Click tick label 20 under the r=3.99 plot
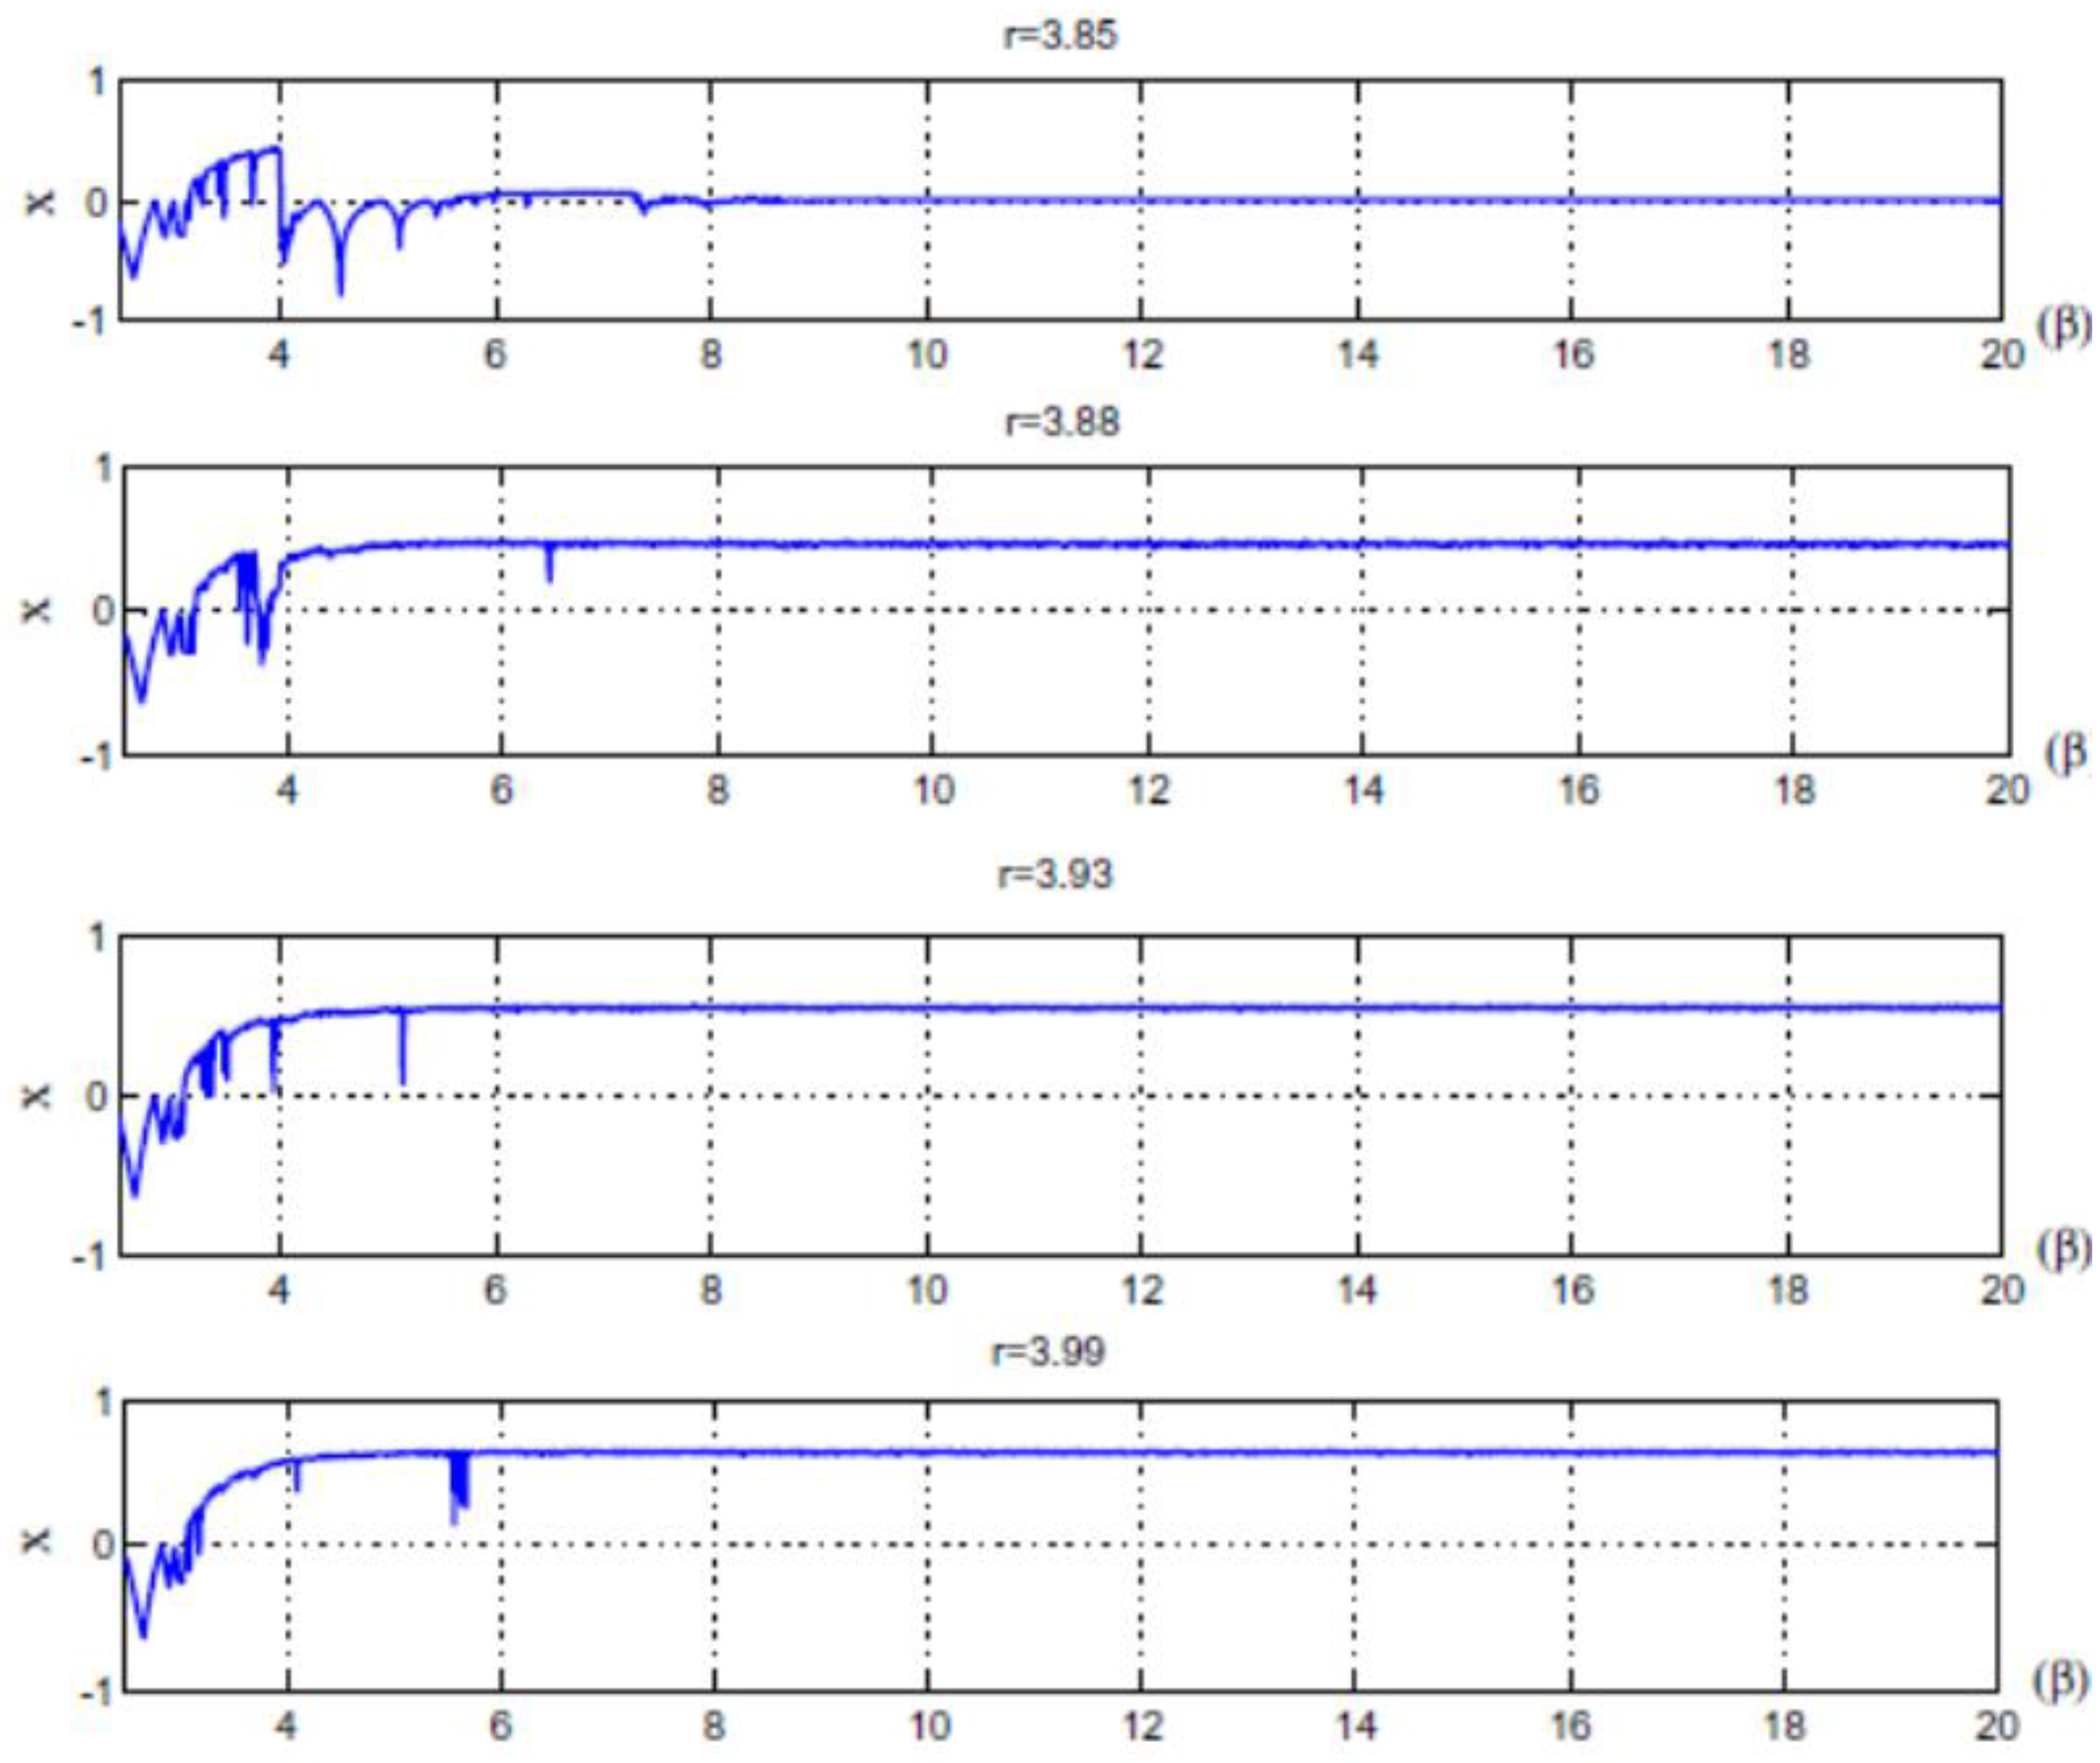The width and height of the screenshot is (2100, 1763). tap(1996, 1725)
